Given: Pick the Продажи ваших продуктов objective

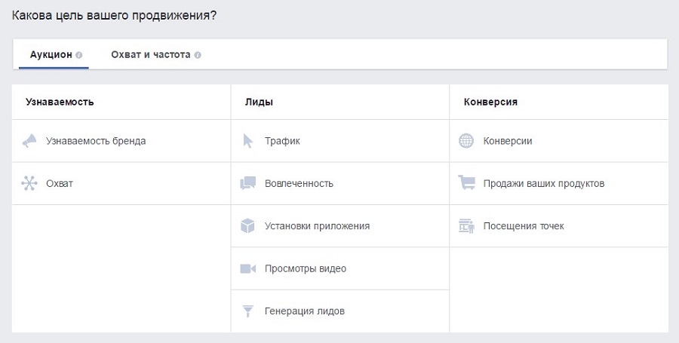Looking at the screenshot, I should pyautogui.click(x=543, y=183).
